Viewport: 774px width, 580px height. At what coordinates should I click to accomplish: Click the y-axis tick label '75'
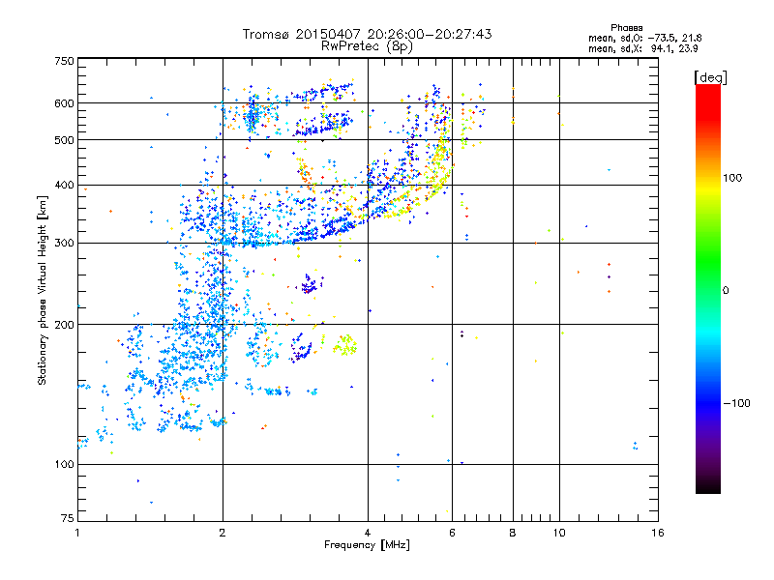[67, 518]
